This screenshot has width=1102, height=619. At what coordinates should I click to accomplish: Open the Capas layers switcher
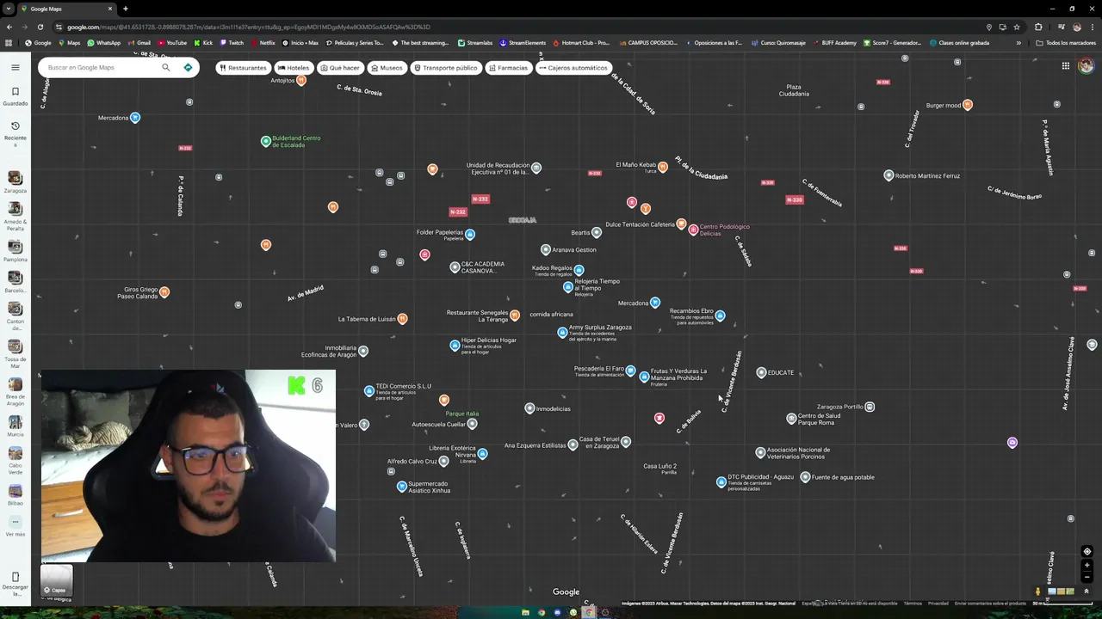(x=56, y=580)
